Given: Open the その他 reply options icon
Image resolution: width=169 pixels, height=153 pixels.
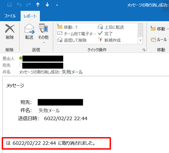Looking at the screenshot, I should [x=43, y=28].
